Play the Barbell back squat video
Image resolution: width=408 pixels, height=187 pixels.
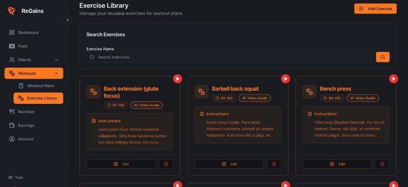pos(285,79)
